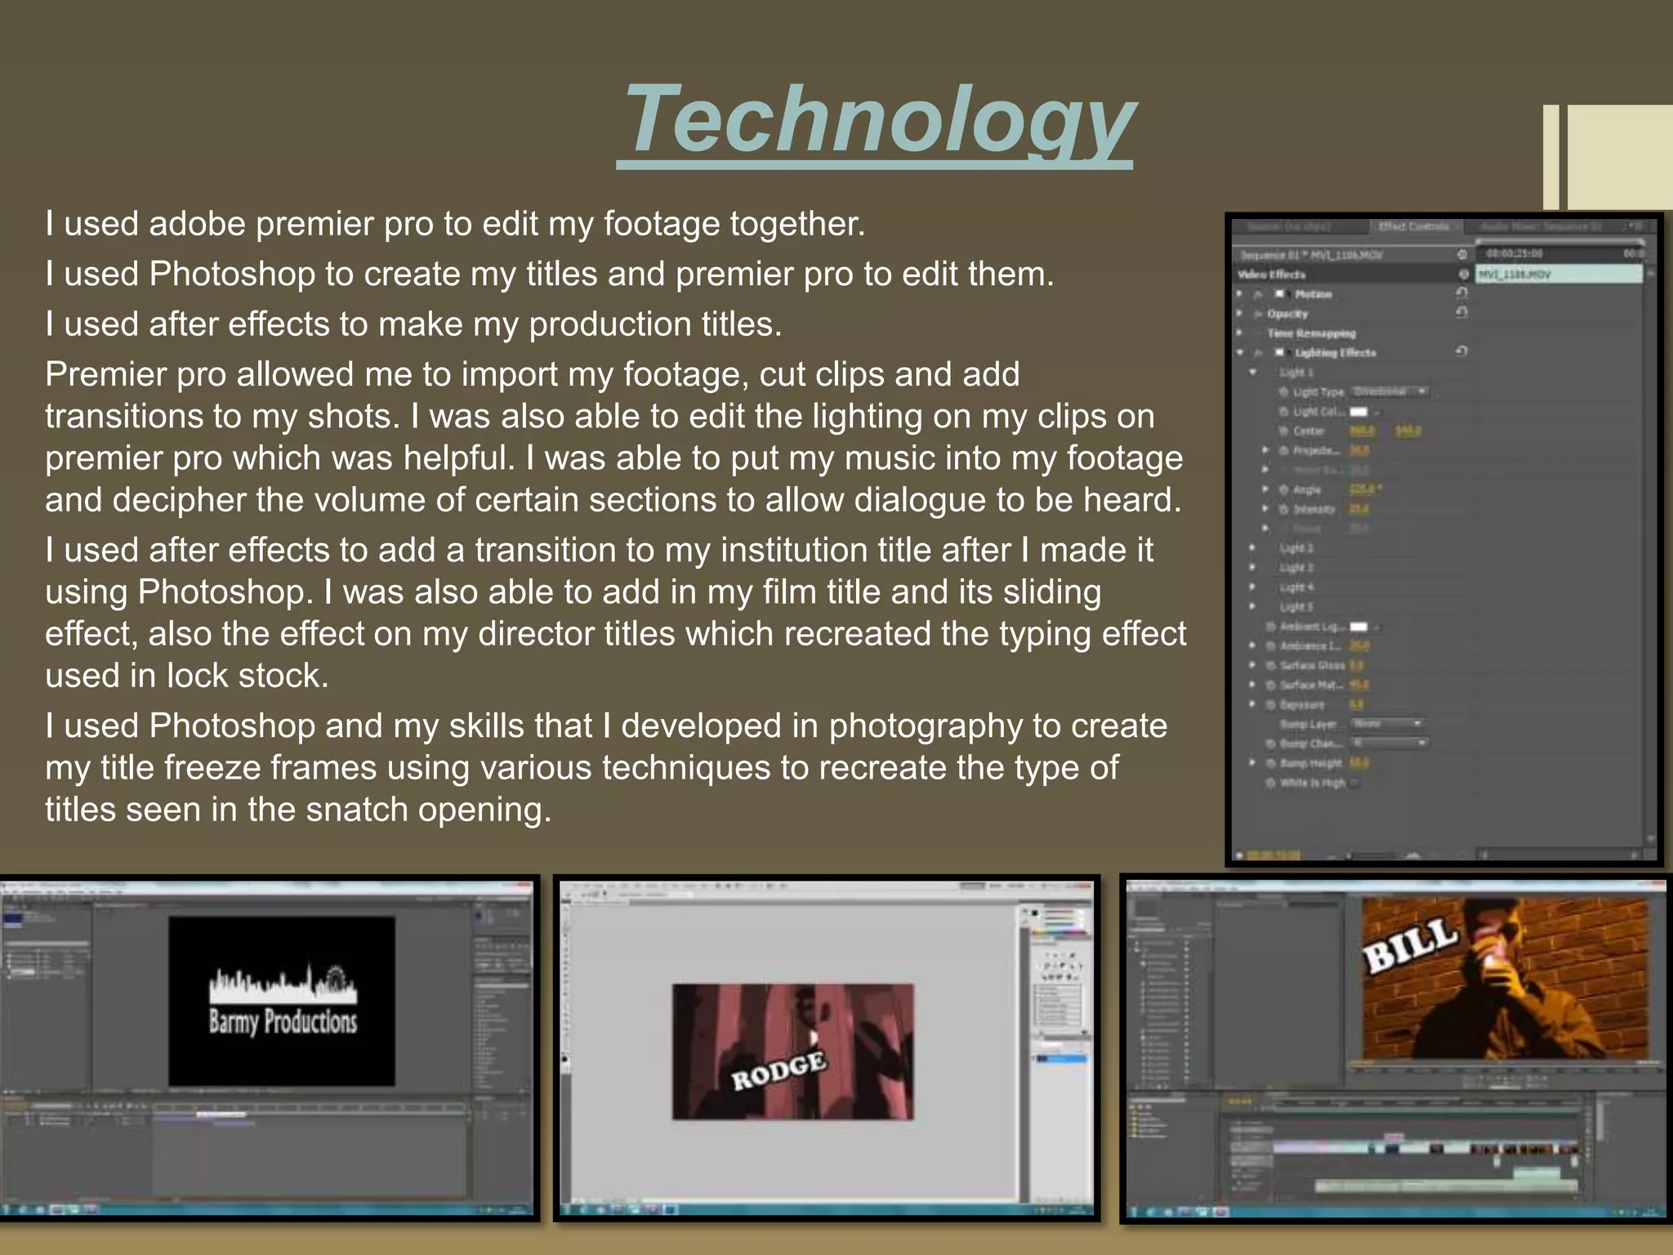This screenshot has height=1255, width=1673.
Task: Toggle animation stopwatch for Angle
Action: (x=1283, y=489)
